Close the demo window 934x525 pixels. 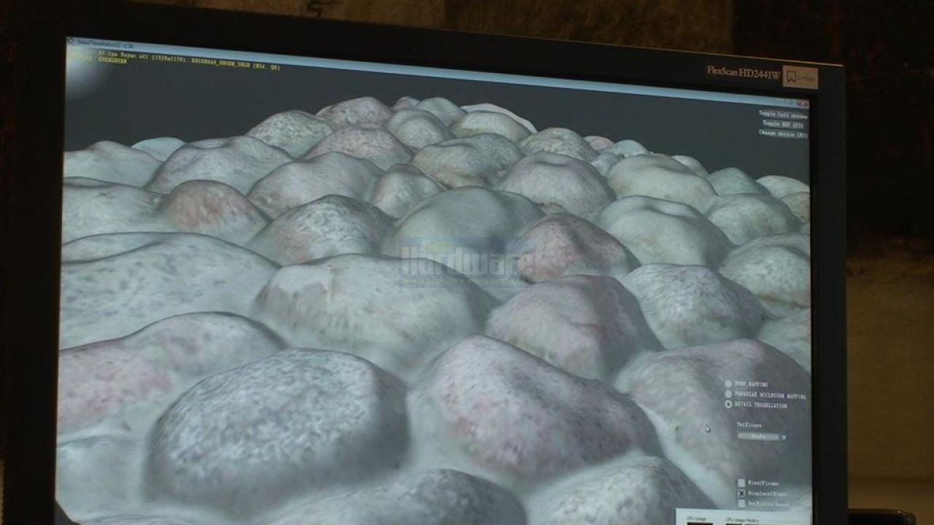click(x=802, y=104)
